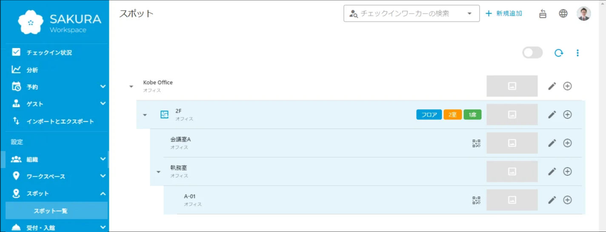The width and height of the screenshot is (606, 232).
Task: Collapse the 執務室 tree node
Action: coord(158,172)
